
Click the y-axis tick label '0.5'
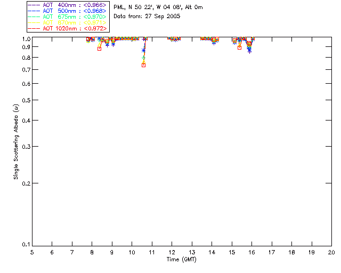coord(26,100)
